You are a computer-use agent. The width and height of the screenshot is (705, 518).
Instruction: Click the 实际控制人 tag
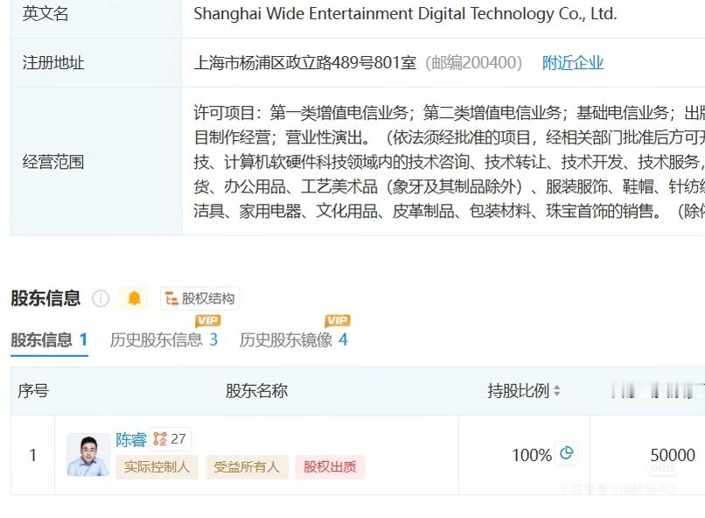click(157, 466)
